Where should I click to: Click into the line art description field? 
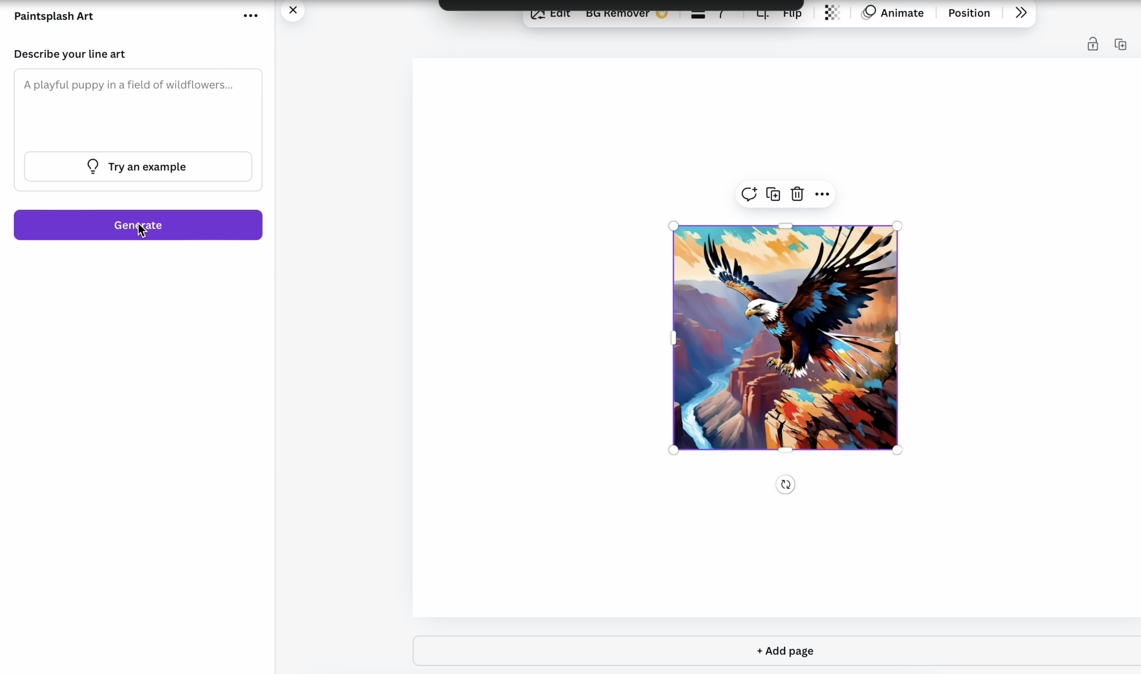coord(138,109)
